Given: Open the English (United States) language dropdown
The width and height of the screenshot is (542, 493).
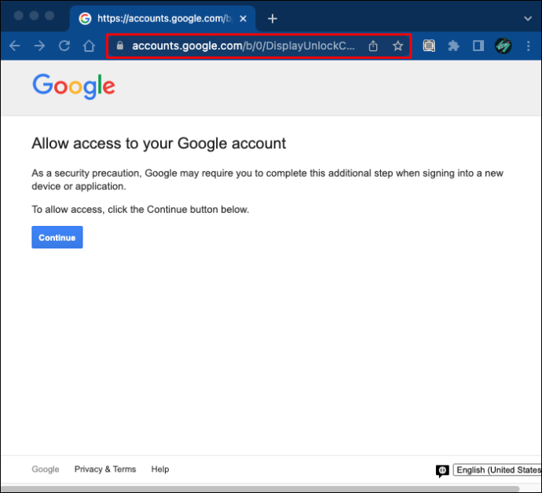Looking at the screenshot, I should (497, 470).
